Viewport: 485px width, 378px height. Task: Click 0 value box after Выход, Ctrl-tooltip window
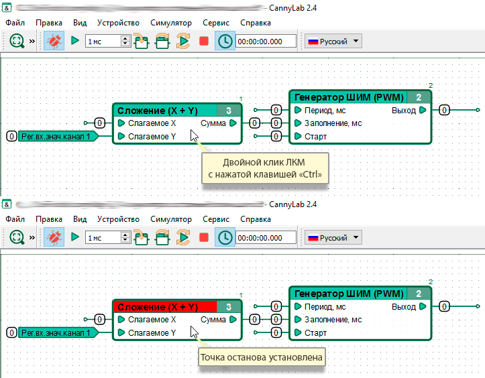point(444,110)
